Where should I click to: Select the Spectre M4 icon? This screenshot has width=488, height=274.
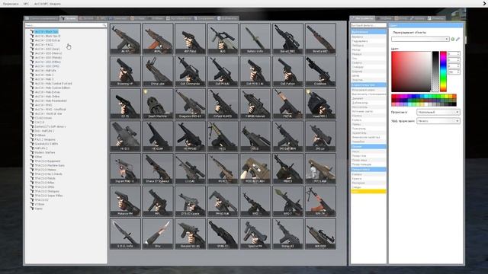pyautogui.click(x=255, y=234)
